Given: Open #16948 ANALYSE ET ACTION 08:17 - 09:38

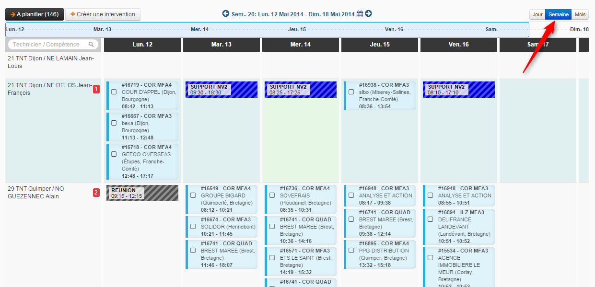Looking at the screenshot, I should [380, 195].
